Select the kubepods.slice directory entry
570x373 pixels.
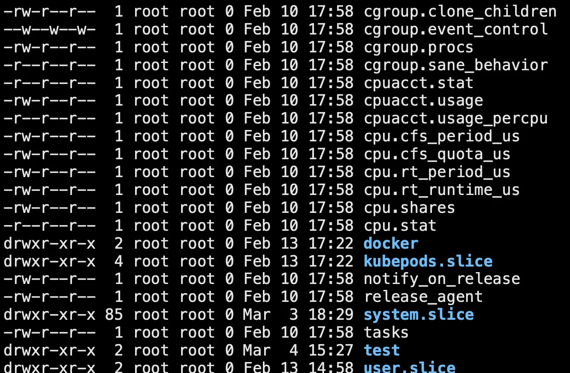[x=428, y=261]
